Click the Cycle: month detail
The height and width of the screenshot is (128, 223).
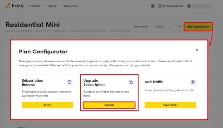(x=43, y=31)
